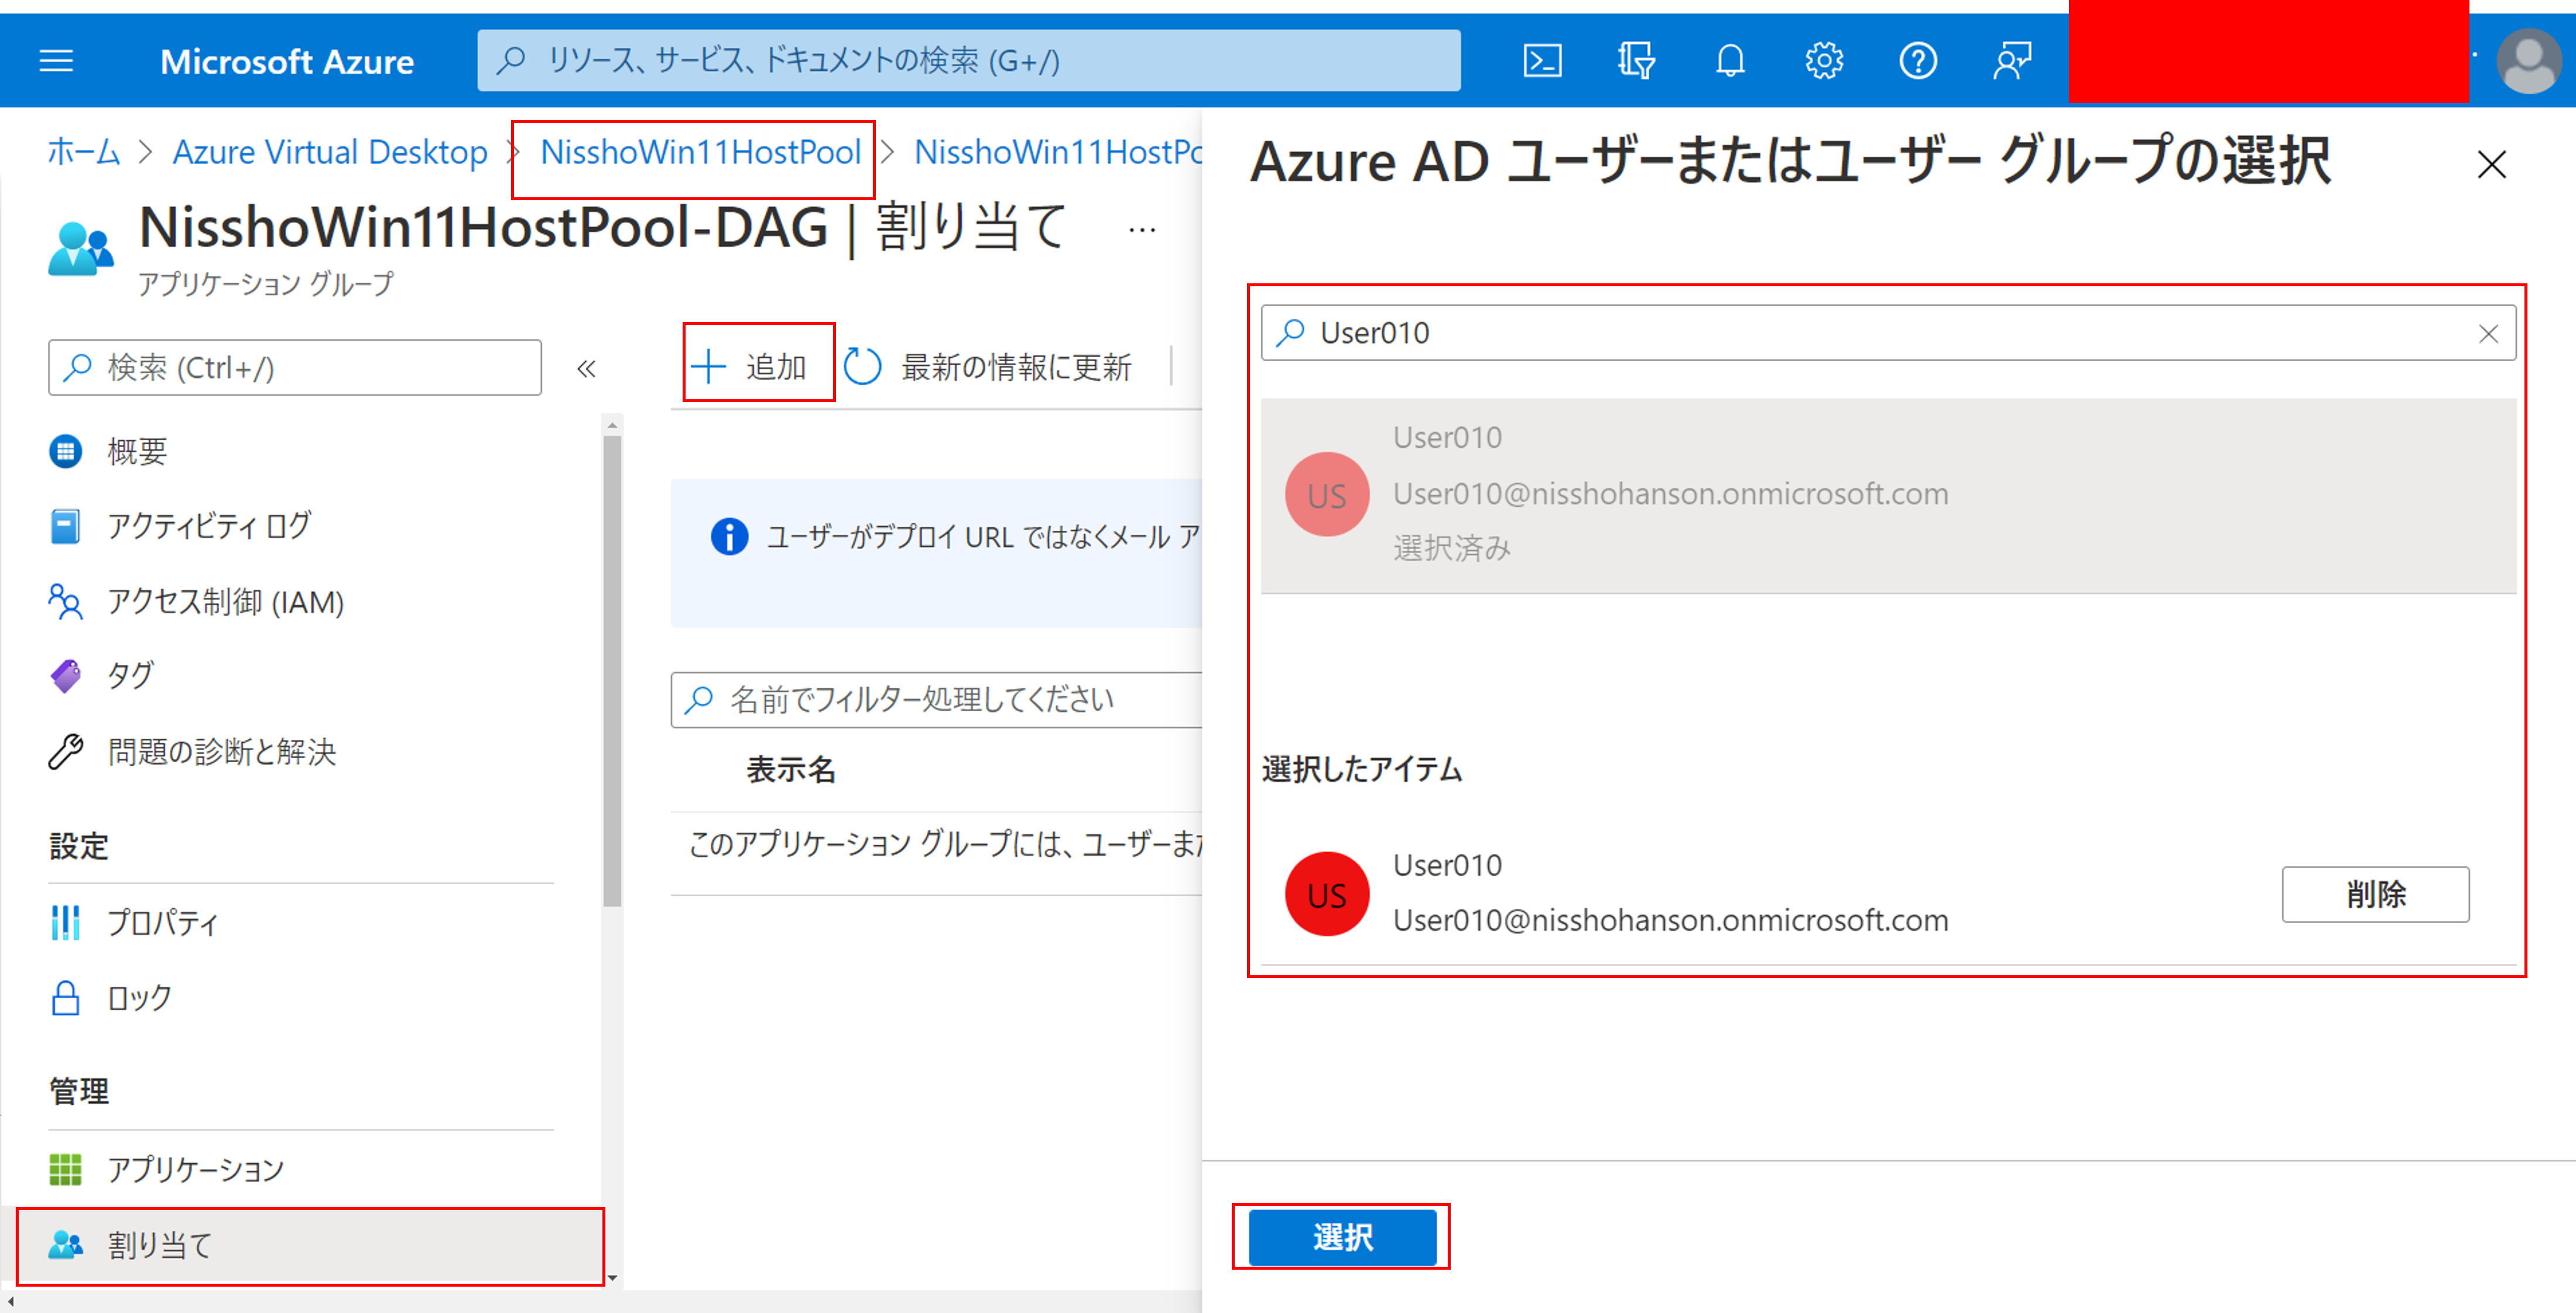Click the account avatar in the top right
Image resolution: width=2576 pixels, height=1313 pixels.
tap(2528, 61)
